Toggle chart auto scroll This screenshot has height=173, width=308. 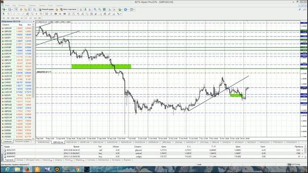[110, 10]
